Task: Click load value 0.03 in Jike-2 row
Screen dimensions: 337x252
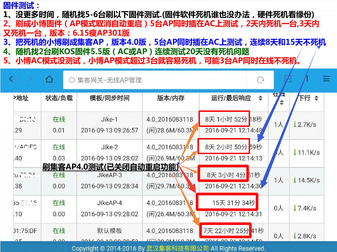Action: [59, 158]
